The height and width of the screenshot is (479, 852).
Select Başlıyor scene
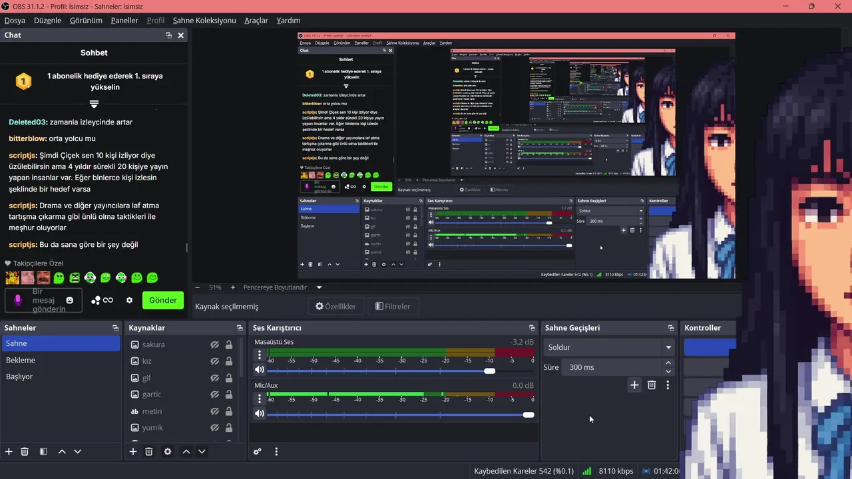61,377
